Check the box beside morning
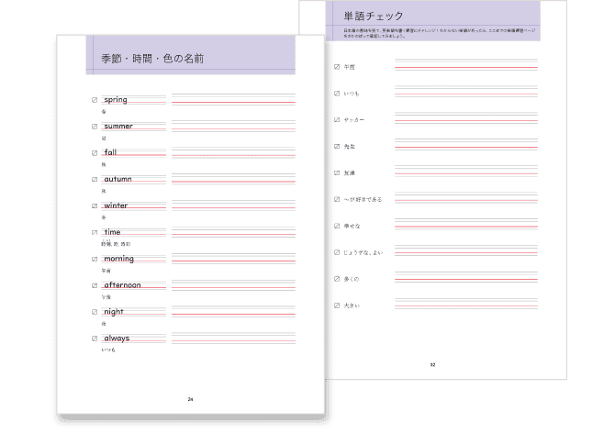The height and width of the screenshot is (433, 615). pyautogui.click(x=95, y=259)
